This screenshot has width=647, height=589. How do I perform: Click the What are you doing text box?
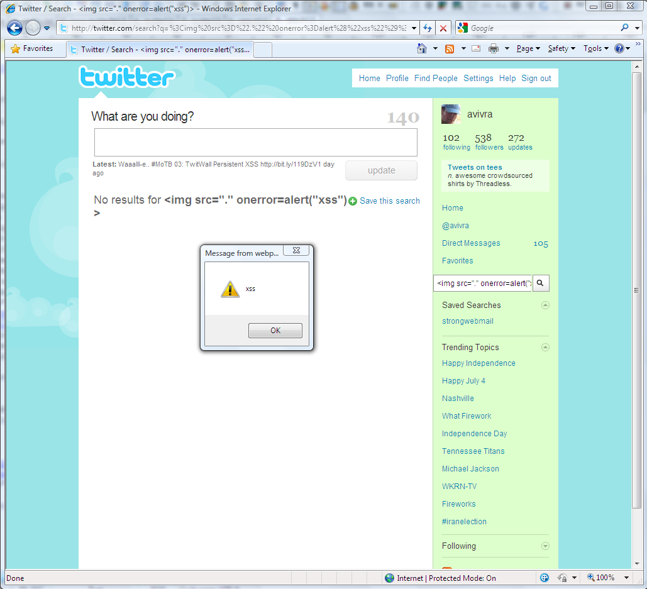255,142
